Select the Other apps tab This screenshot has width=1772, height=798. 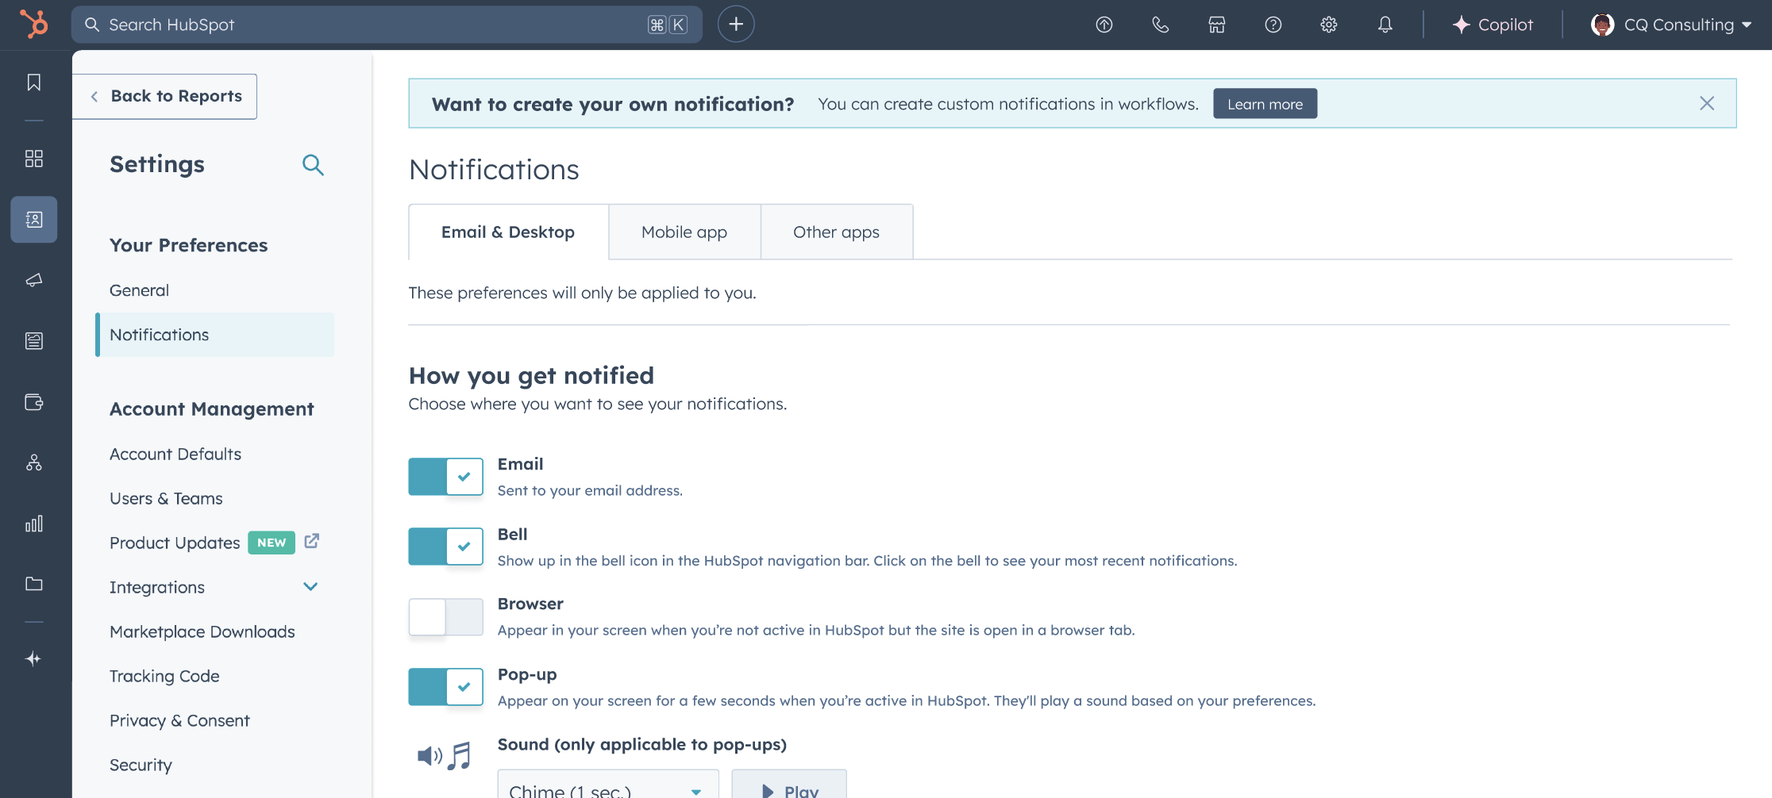point(835,232)
